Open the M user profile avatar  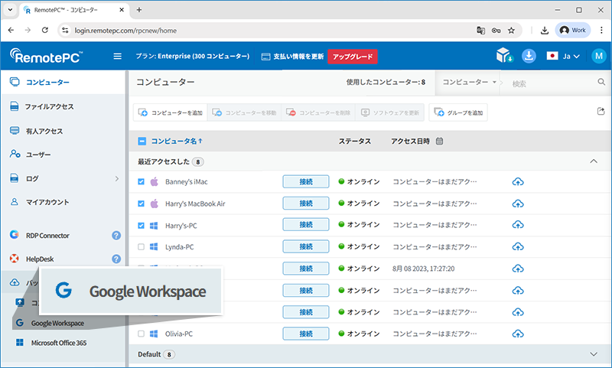click(x=599, y=56)
